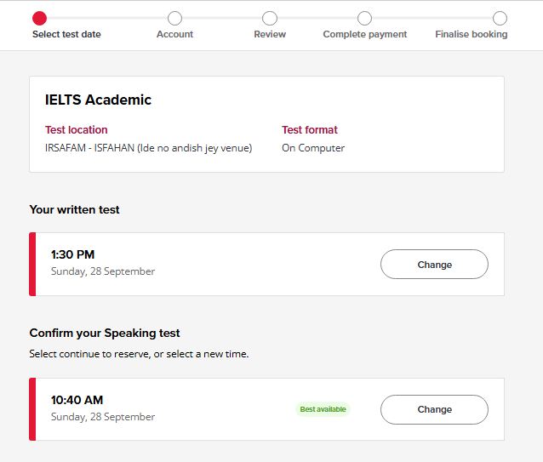
Task: Select the Finalise booking step label
Action: click(x=471, y=35)
